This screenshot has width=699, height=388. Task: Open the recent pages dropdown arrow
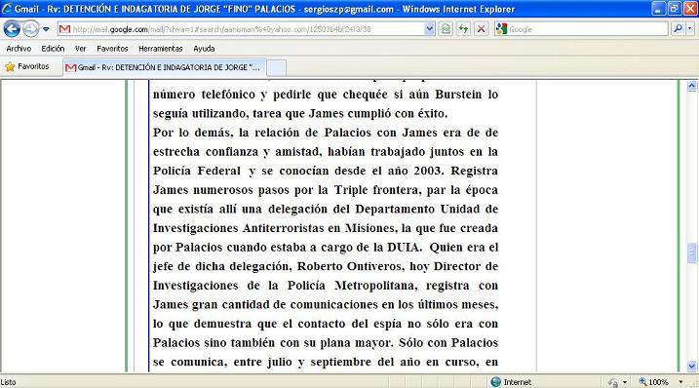(x=46, y=29)
